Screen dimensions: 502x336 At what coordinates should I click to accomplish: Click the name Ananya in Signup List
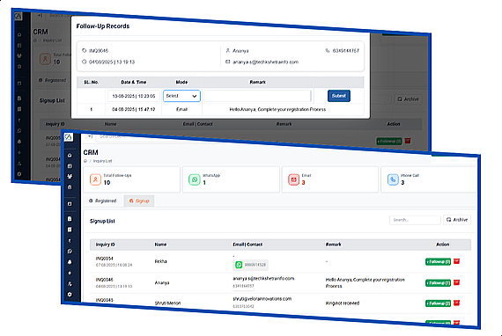click(x=162, y=282)
